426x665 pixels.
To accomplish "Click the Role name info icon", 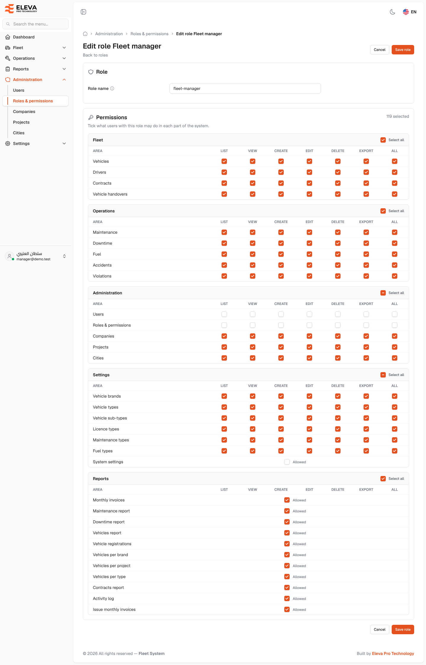I will click(112, 88).
